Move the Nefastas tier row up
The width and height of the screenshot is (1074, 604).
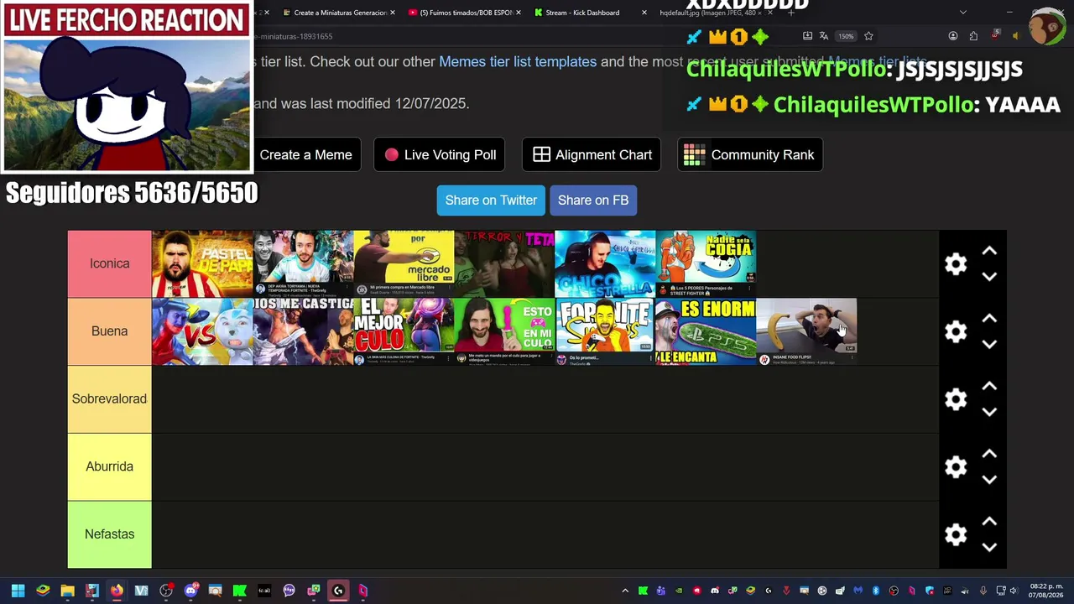[x=989, y=522]
